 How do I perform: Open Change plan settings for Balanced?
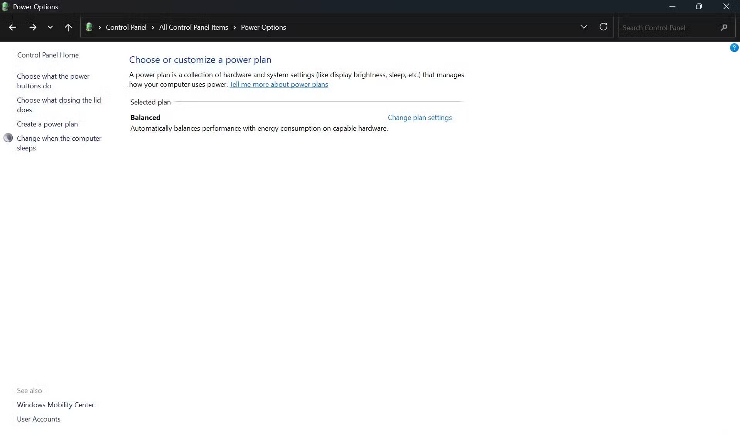point(420,118)
